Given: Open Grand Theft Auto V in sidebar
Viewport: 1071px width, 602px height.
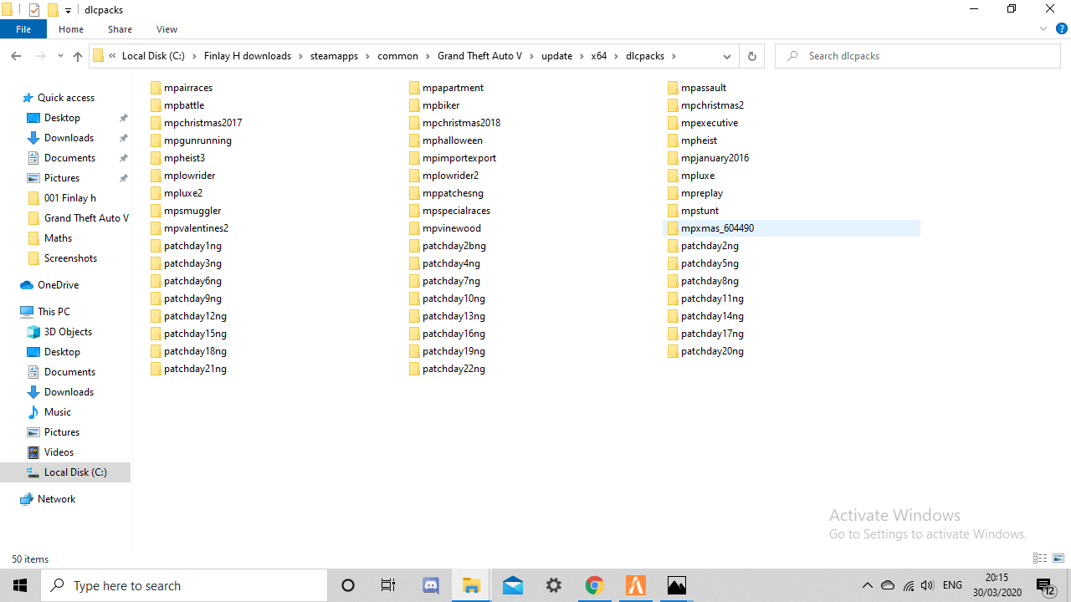Looking at the screenshot, I should coord(86,218).
